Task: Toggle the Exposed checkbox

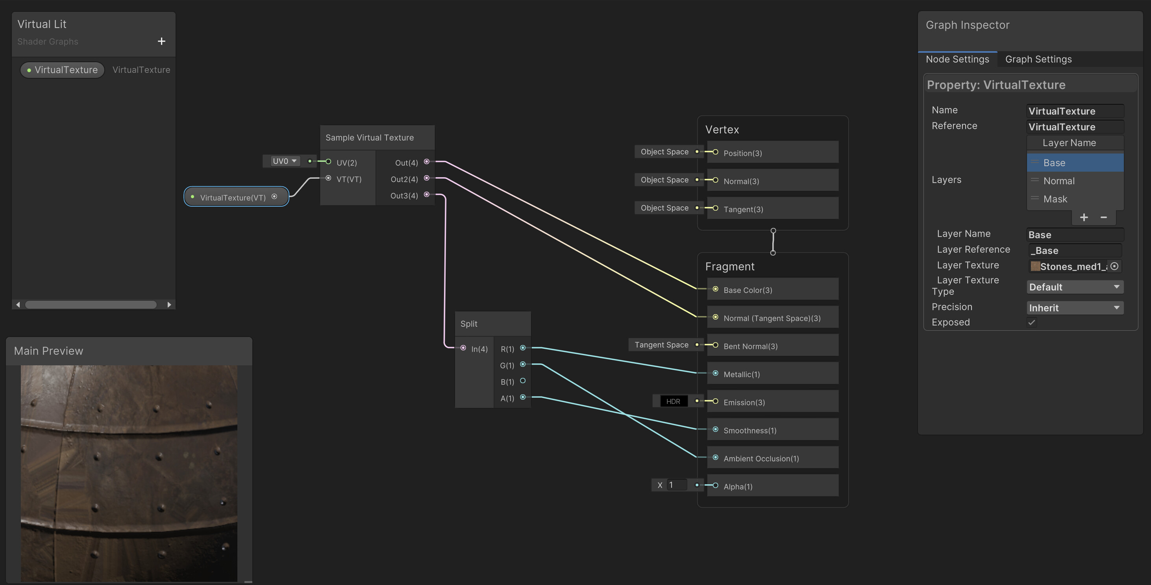Action: coord(1032,322)
